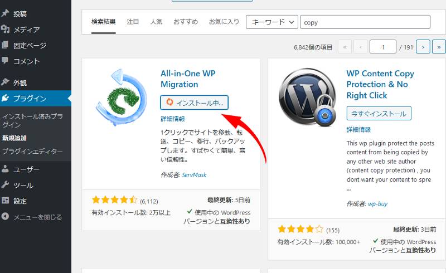Viewport: 446px width, 273px height.
Task: Open プラグインエディター submenu item
Action: (x=32, y=152)
